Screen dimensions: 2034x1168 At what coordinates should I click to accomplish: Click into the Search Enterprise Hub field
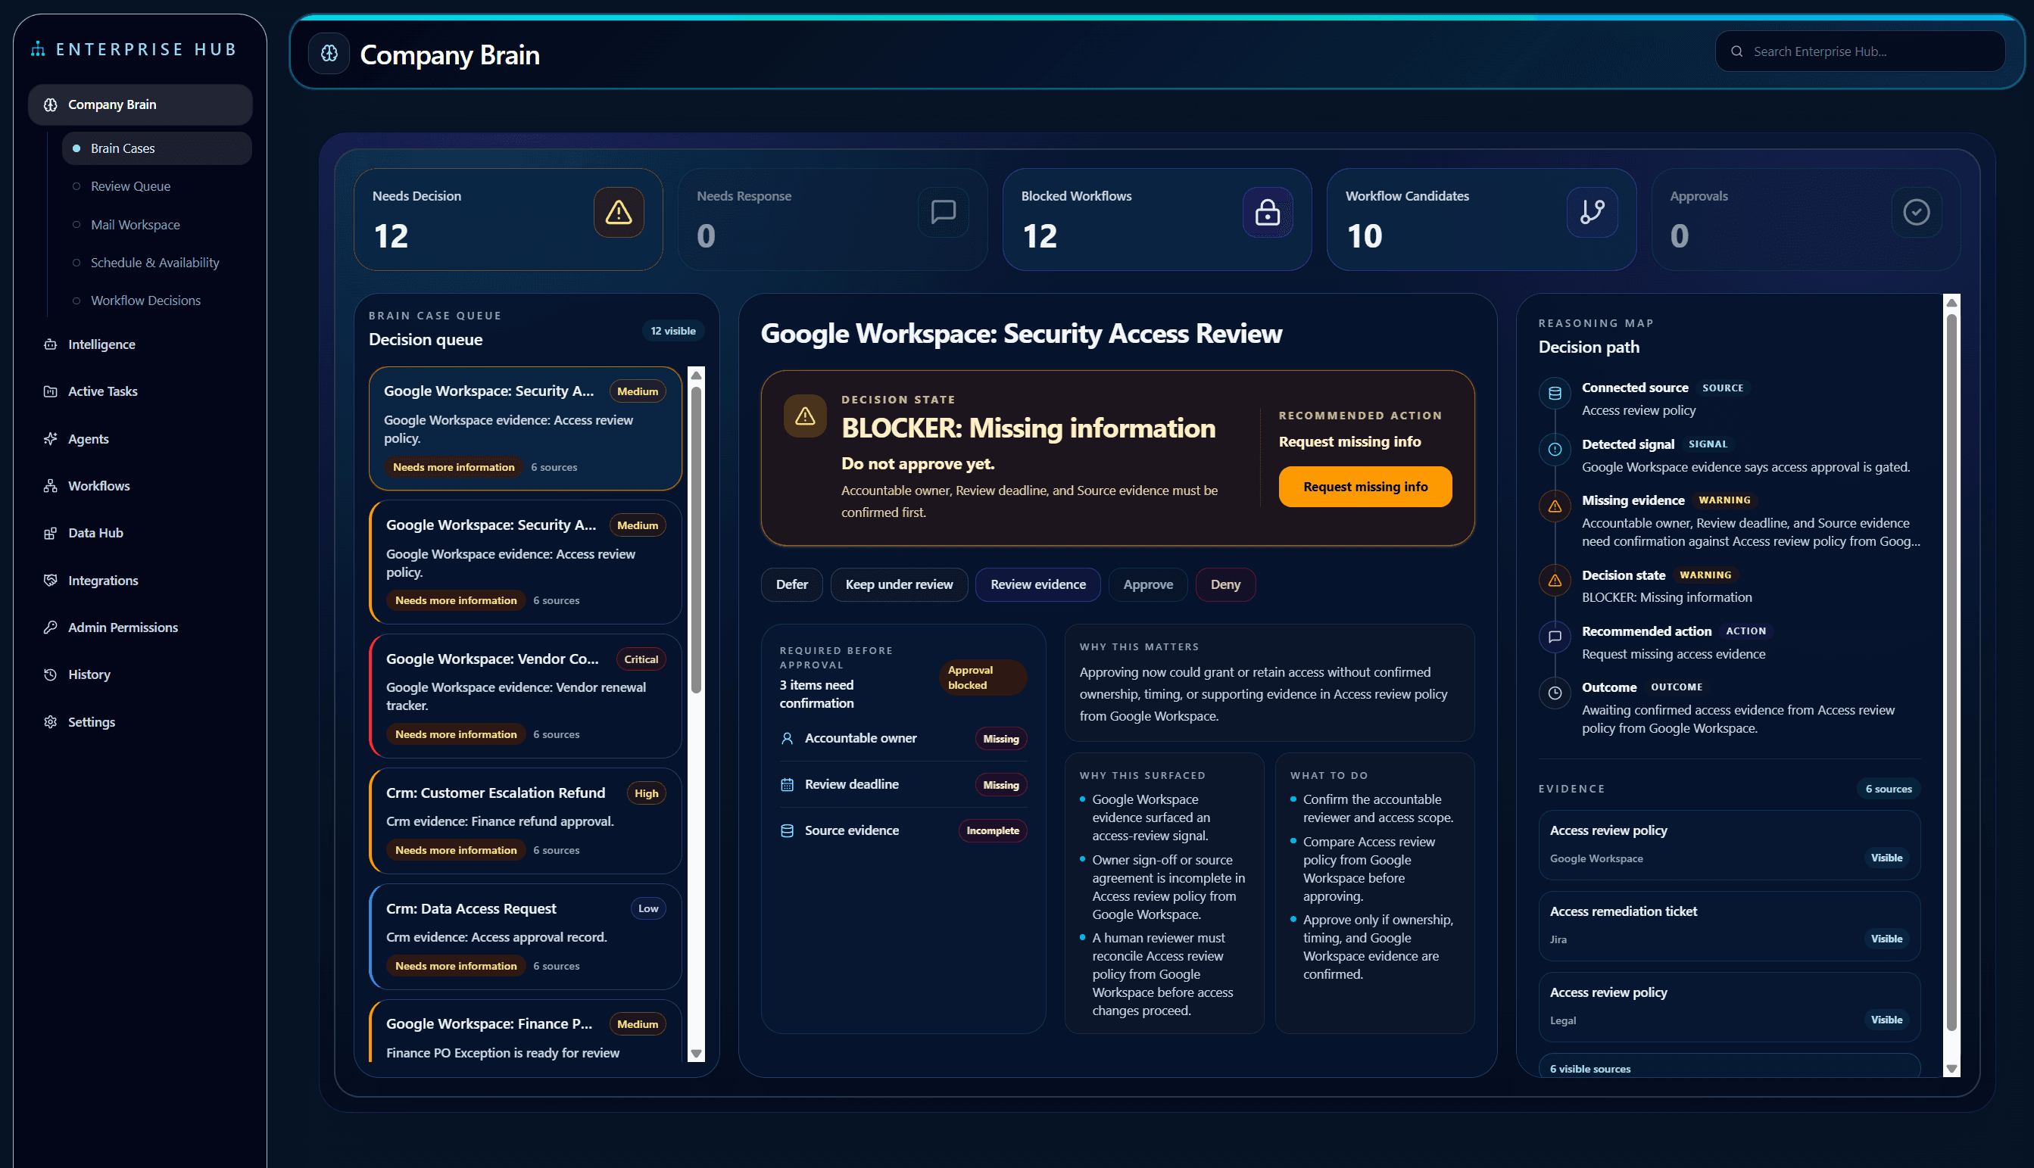[x=1860, y=51]
